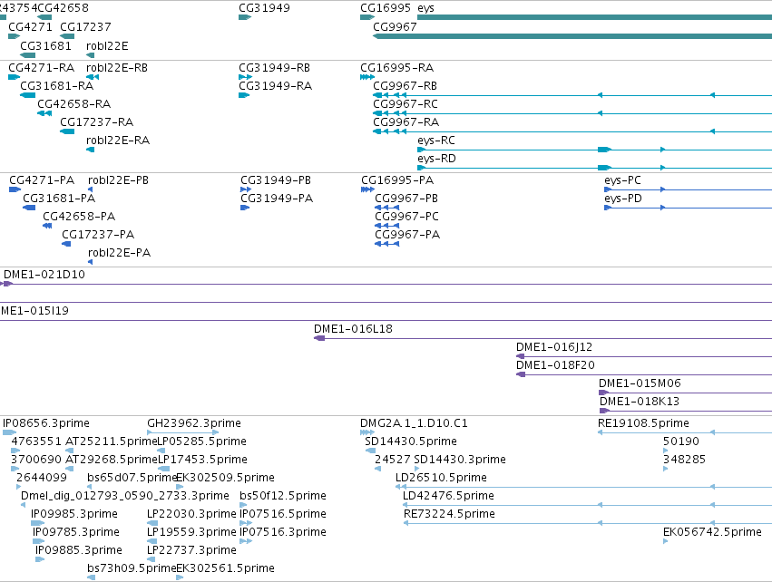Select transcript CG4271-RA

coord(42,68)
